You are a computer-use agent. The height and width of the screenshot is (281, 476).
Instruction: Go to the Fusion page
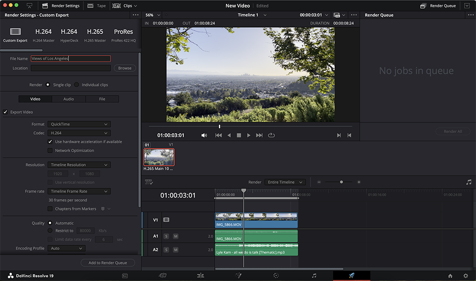pyautogui.click(x=238, y=275)
